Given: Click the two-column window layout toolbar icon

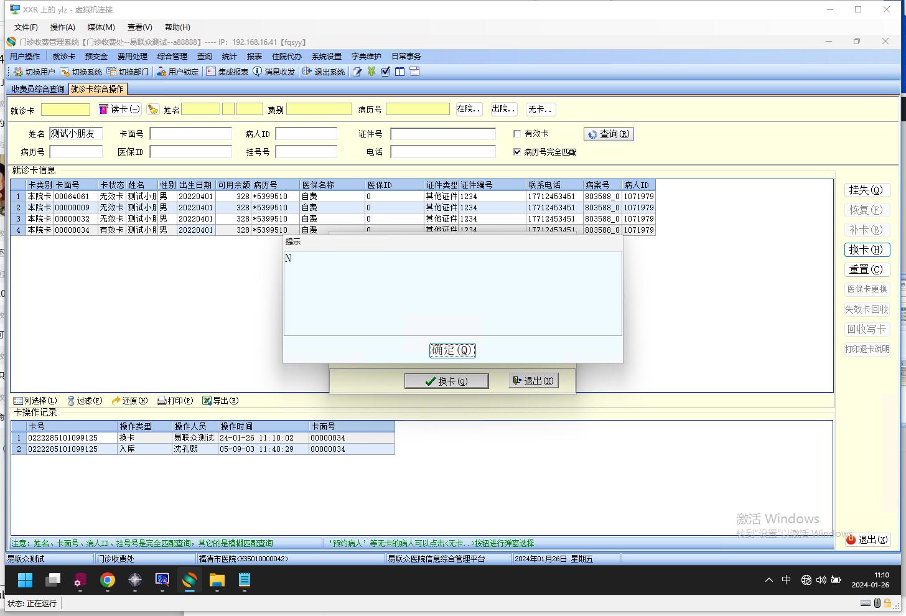Looking at the screenshot, I should (x=399, y=72).
